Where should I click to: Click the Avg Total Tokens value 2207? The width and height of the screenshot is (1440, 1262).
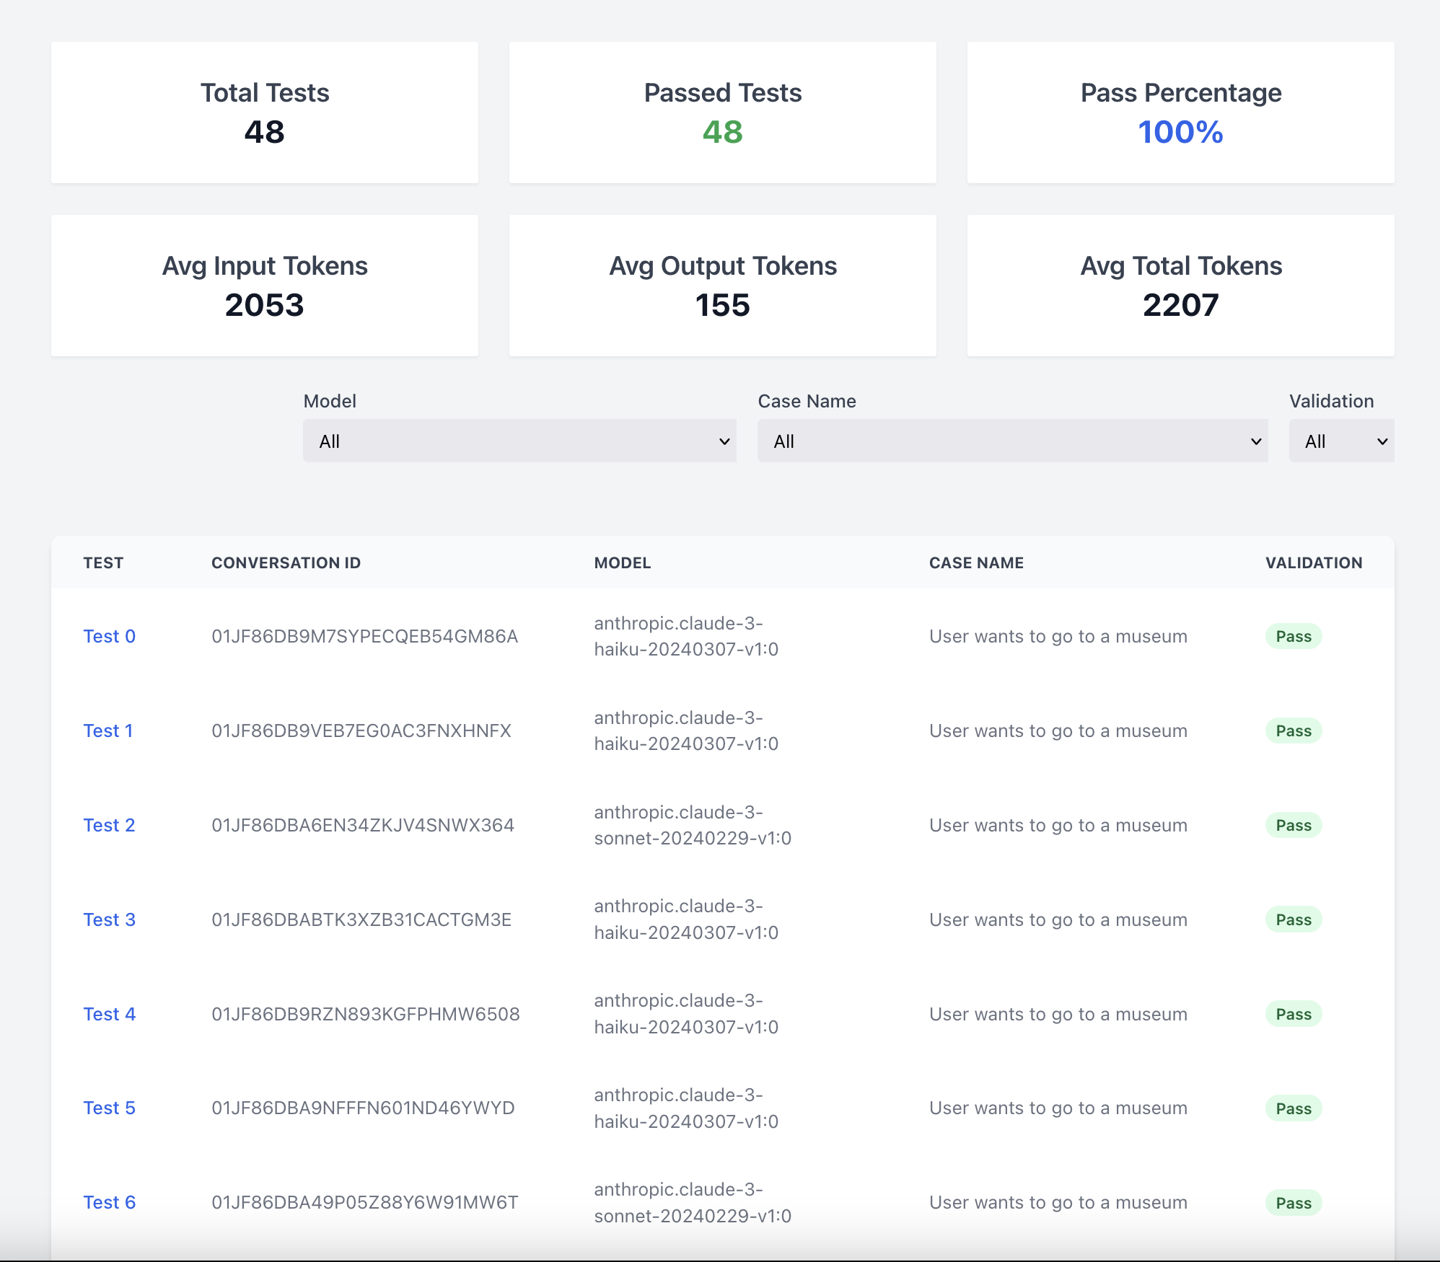(1181, 305)
